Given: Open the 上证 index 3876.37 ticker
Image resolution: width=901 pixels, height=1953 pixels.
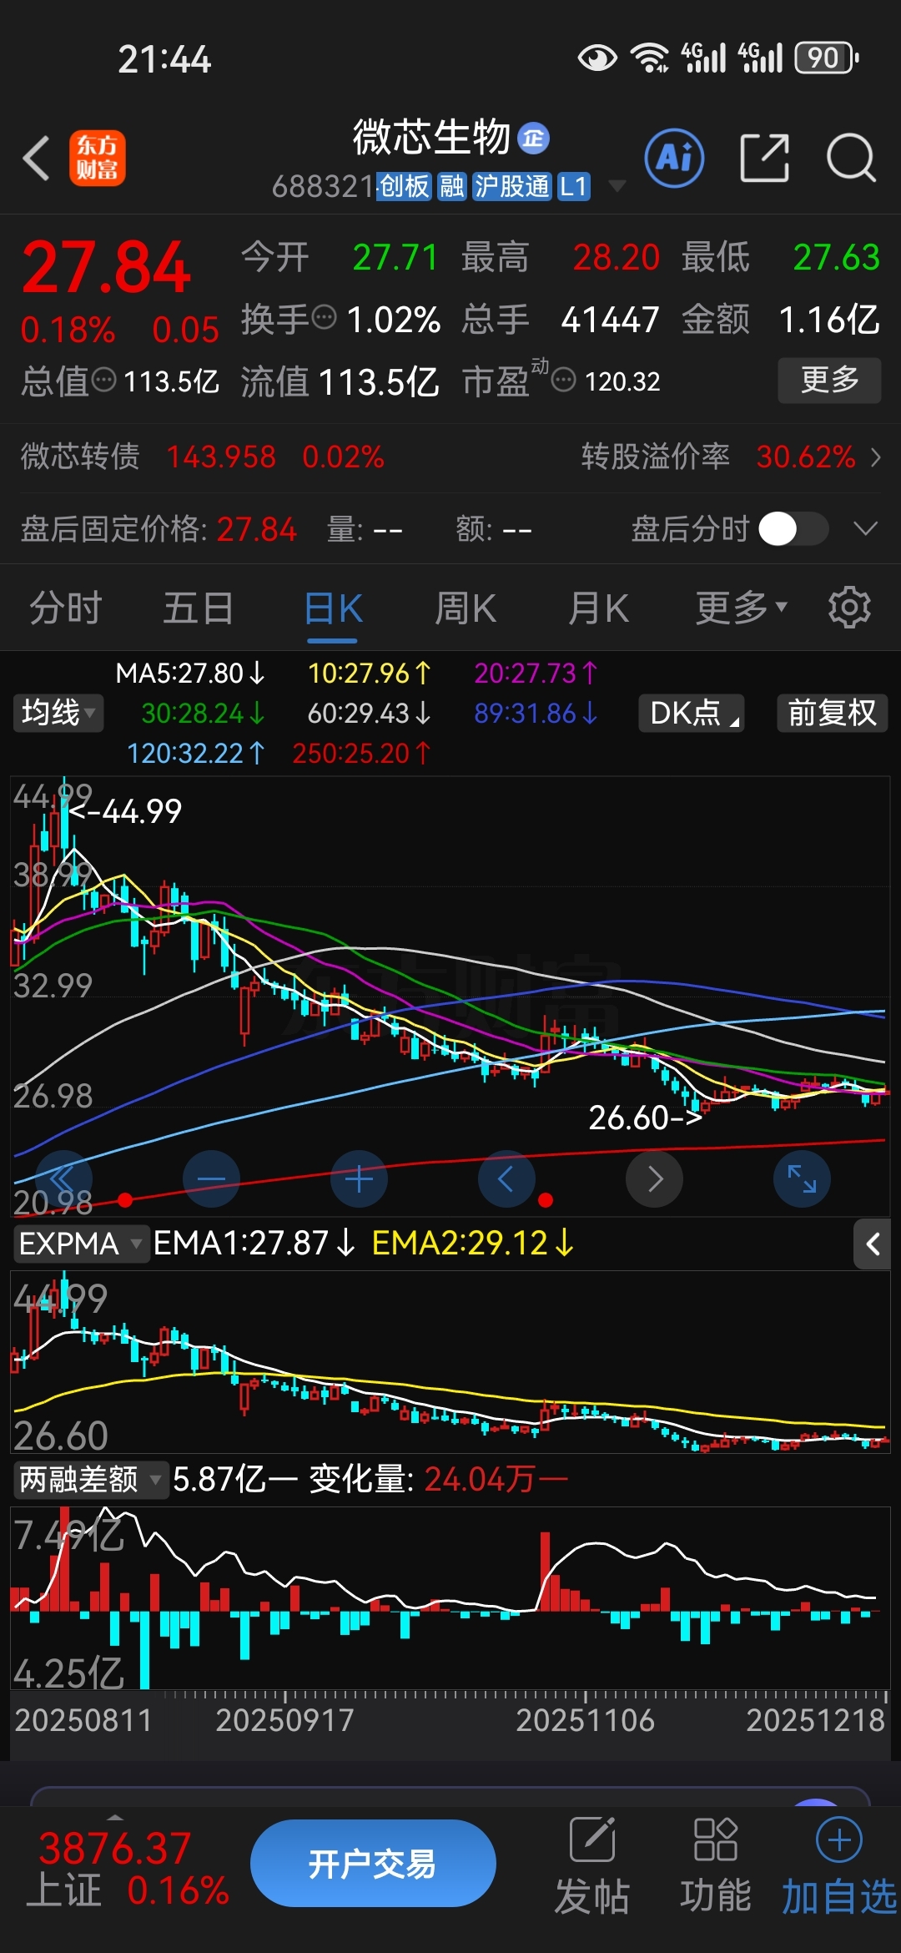Looking at the screenshot, I should point(127,1868).
